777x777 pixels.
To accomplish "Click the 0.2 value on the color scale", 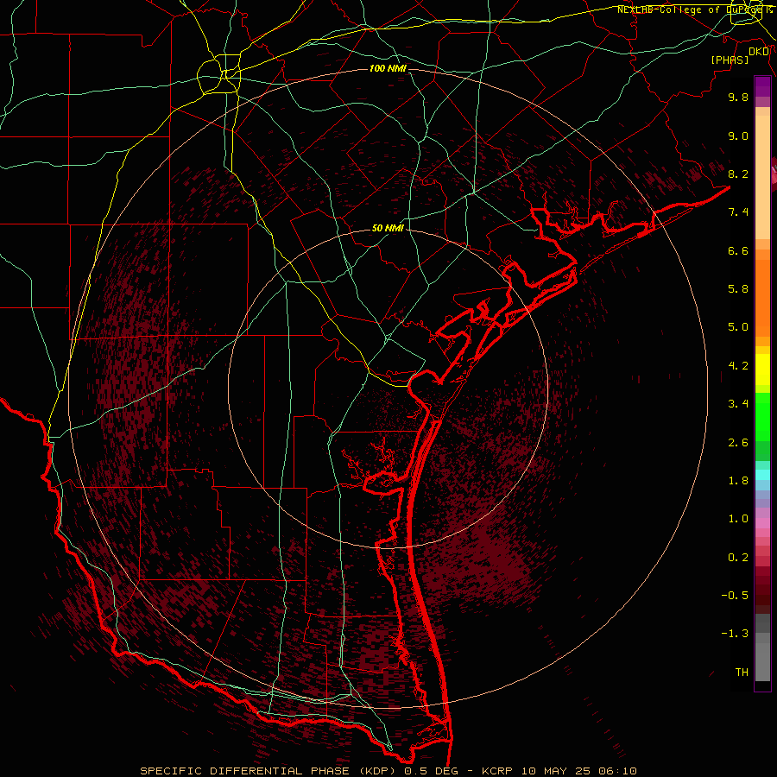I will click(738, 558).
